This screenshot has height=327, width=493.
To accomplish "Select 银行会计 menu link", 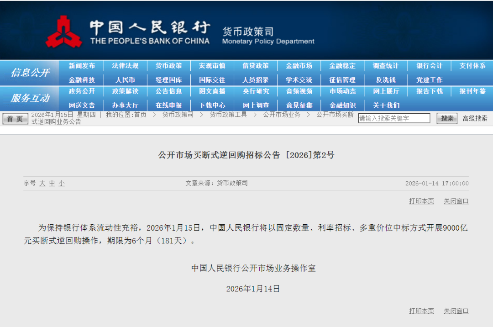I will 429,66.
